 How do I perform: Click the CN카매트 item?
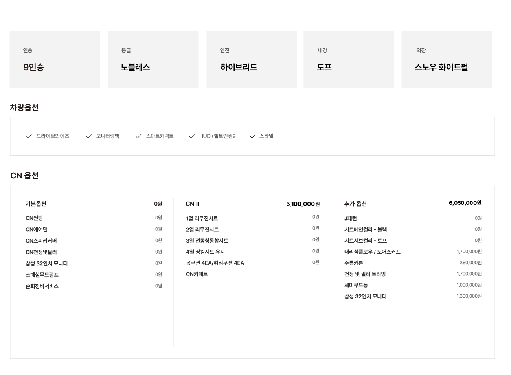(197, 274)
